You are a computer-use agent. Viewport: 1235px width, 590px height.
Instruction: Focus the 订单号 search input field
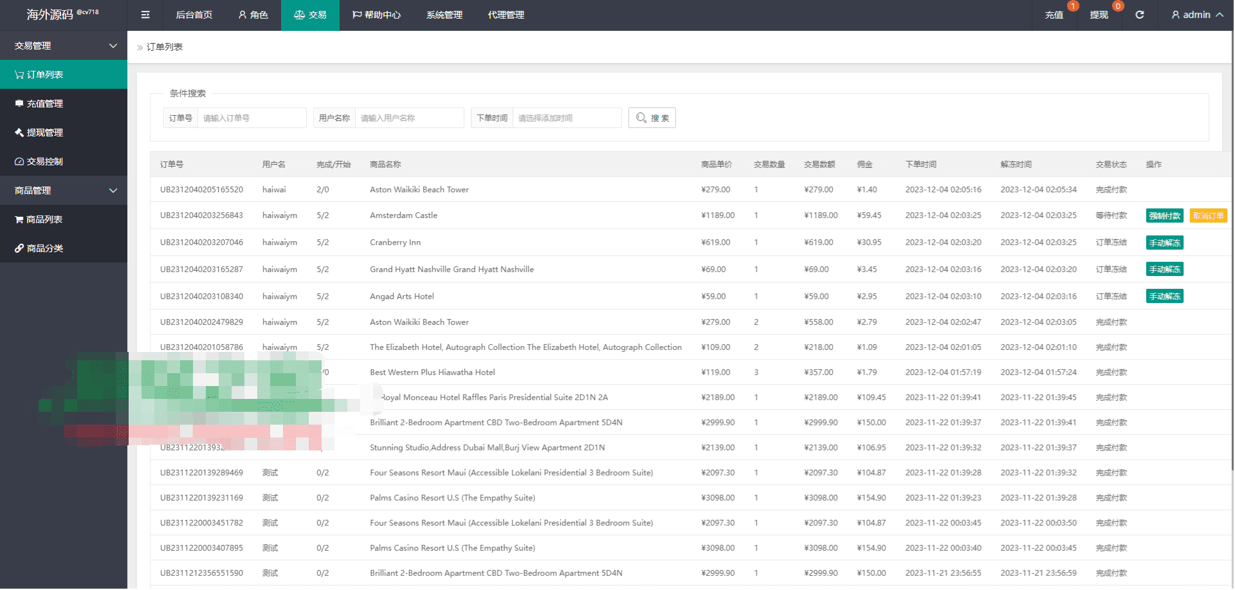coord(252,118)
